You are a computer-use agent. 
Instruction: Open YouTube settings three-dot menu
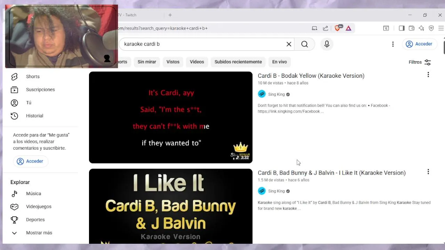pyautogui.click(x=393, y=44)
